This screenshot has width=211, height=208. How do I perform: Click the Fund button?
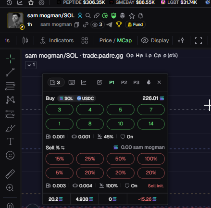pyautogui.click(x=135, y=24)
